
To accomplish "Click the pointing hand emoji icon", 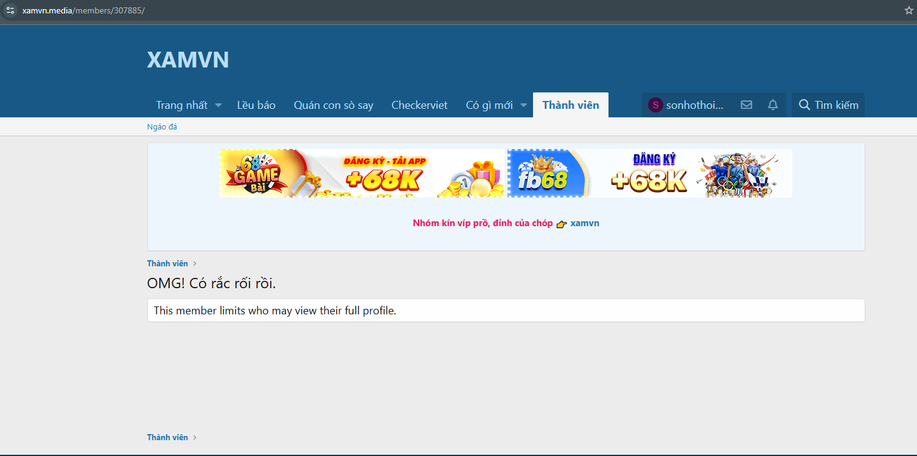I will (561, 224).
